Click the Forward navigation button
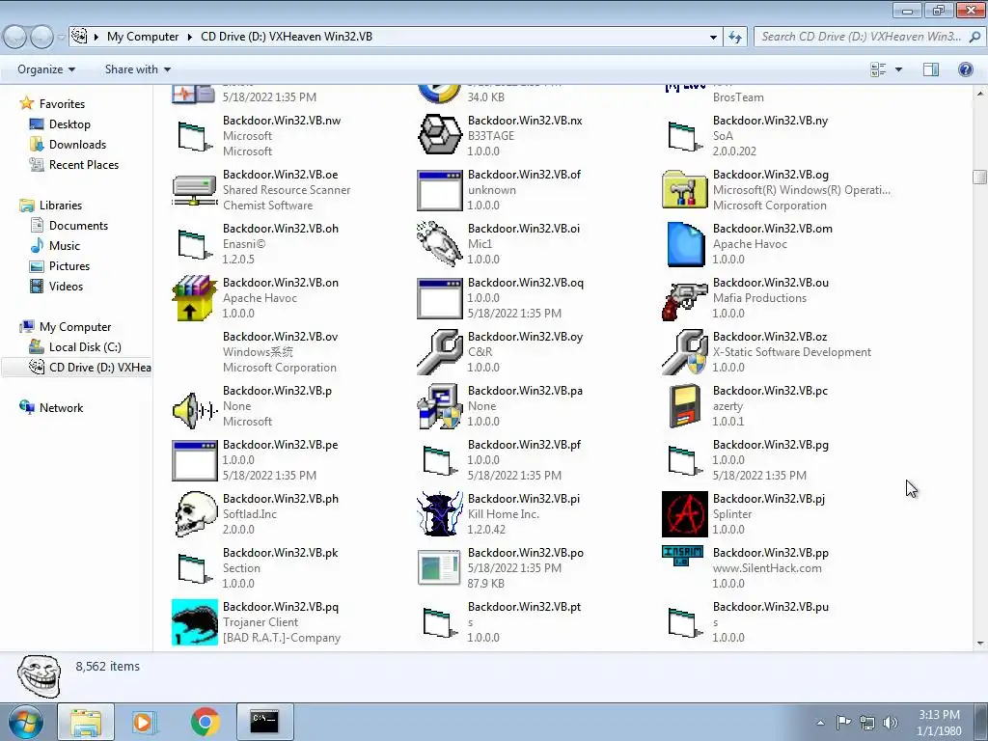Viewport: 988px width, 741px height. pos(42,37)
